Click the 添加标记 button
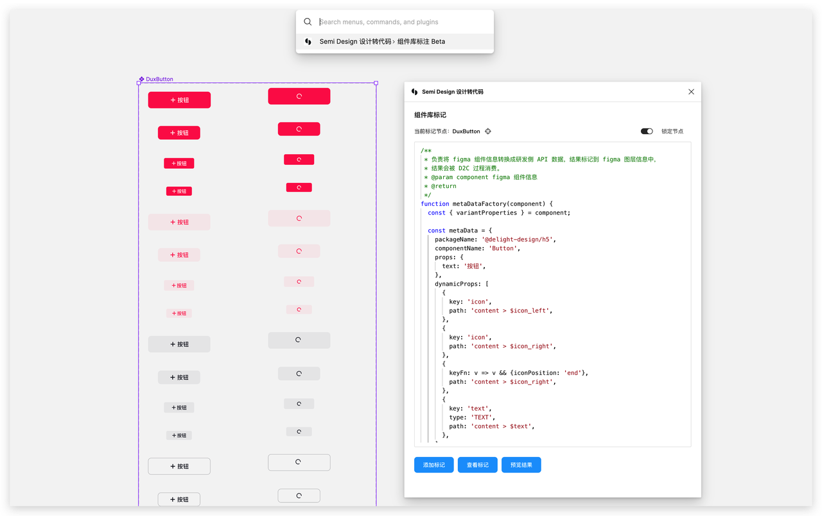This screenshot has height=516, width=822. tap(433, 465)
